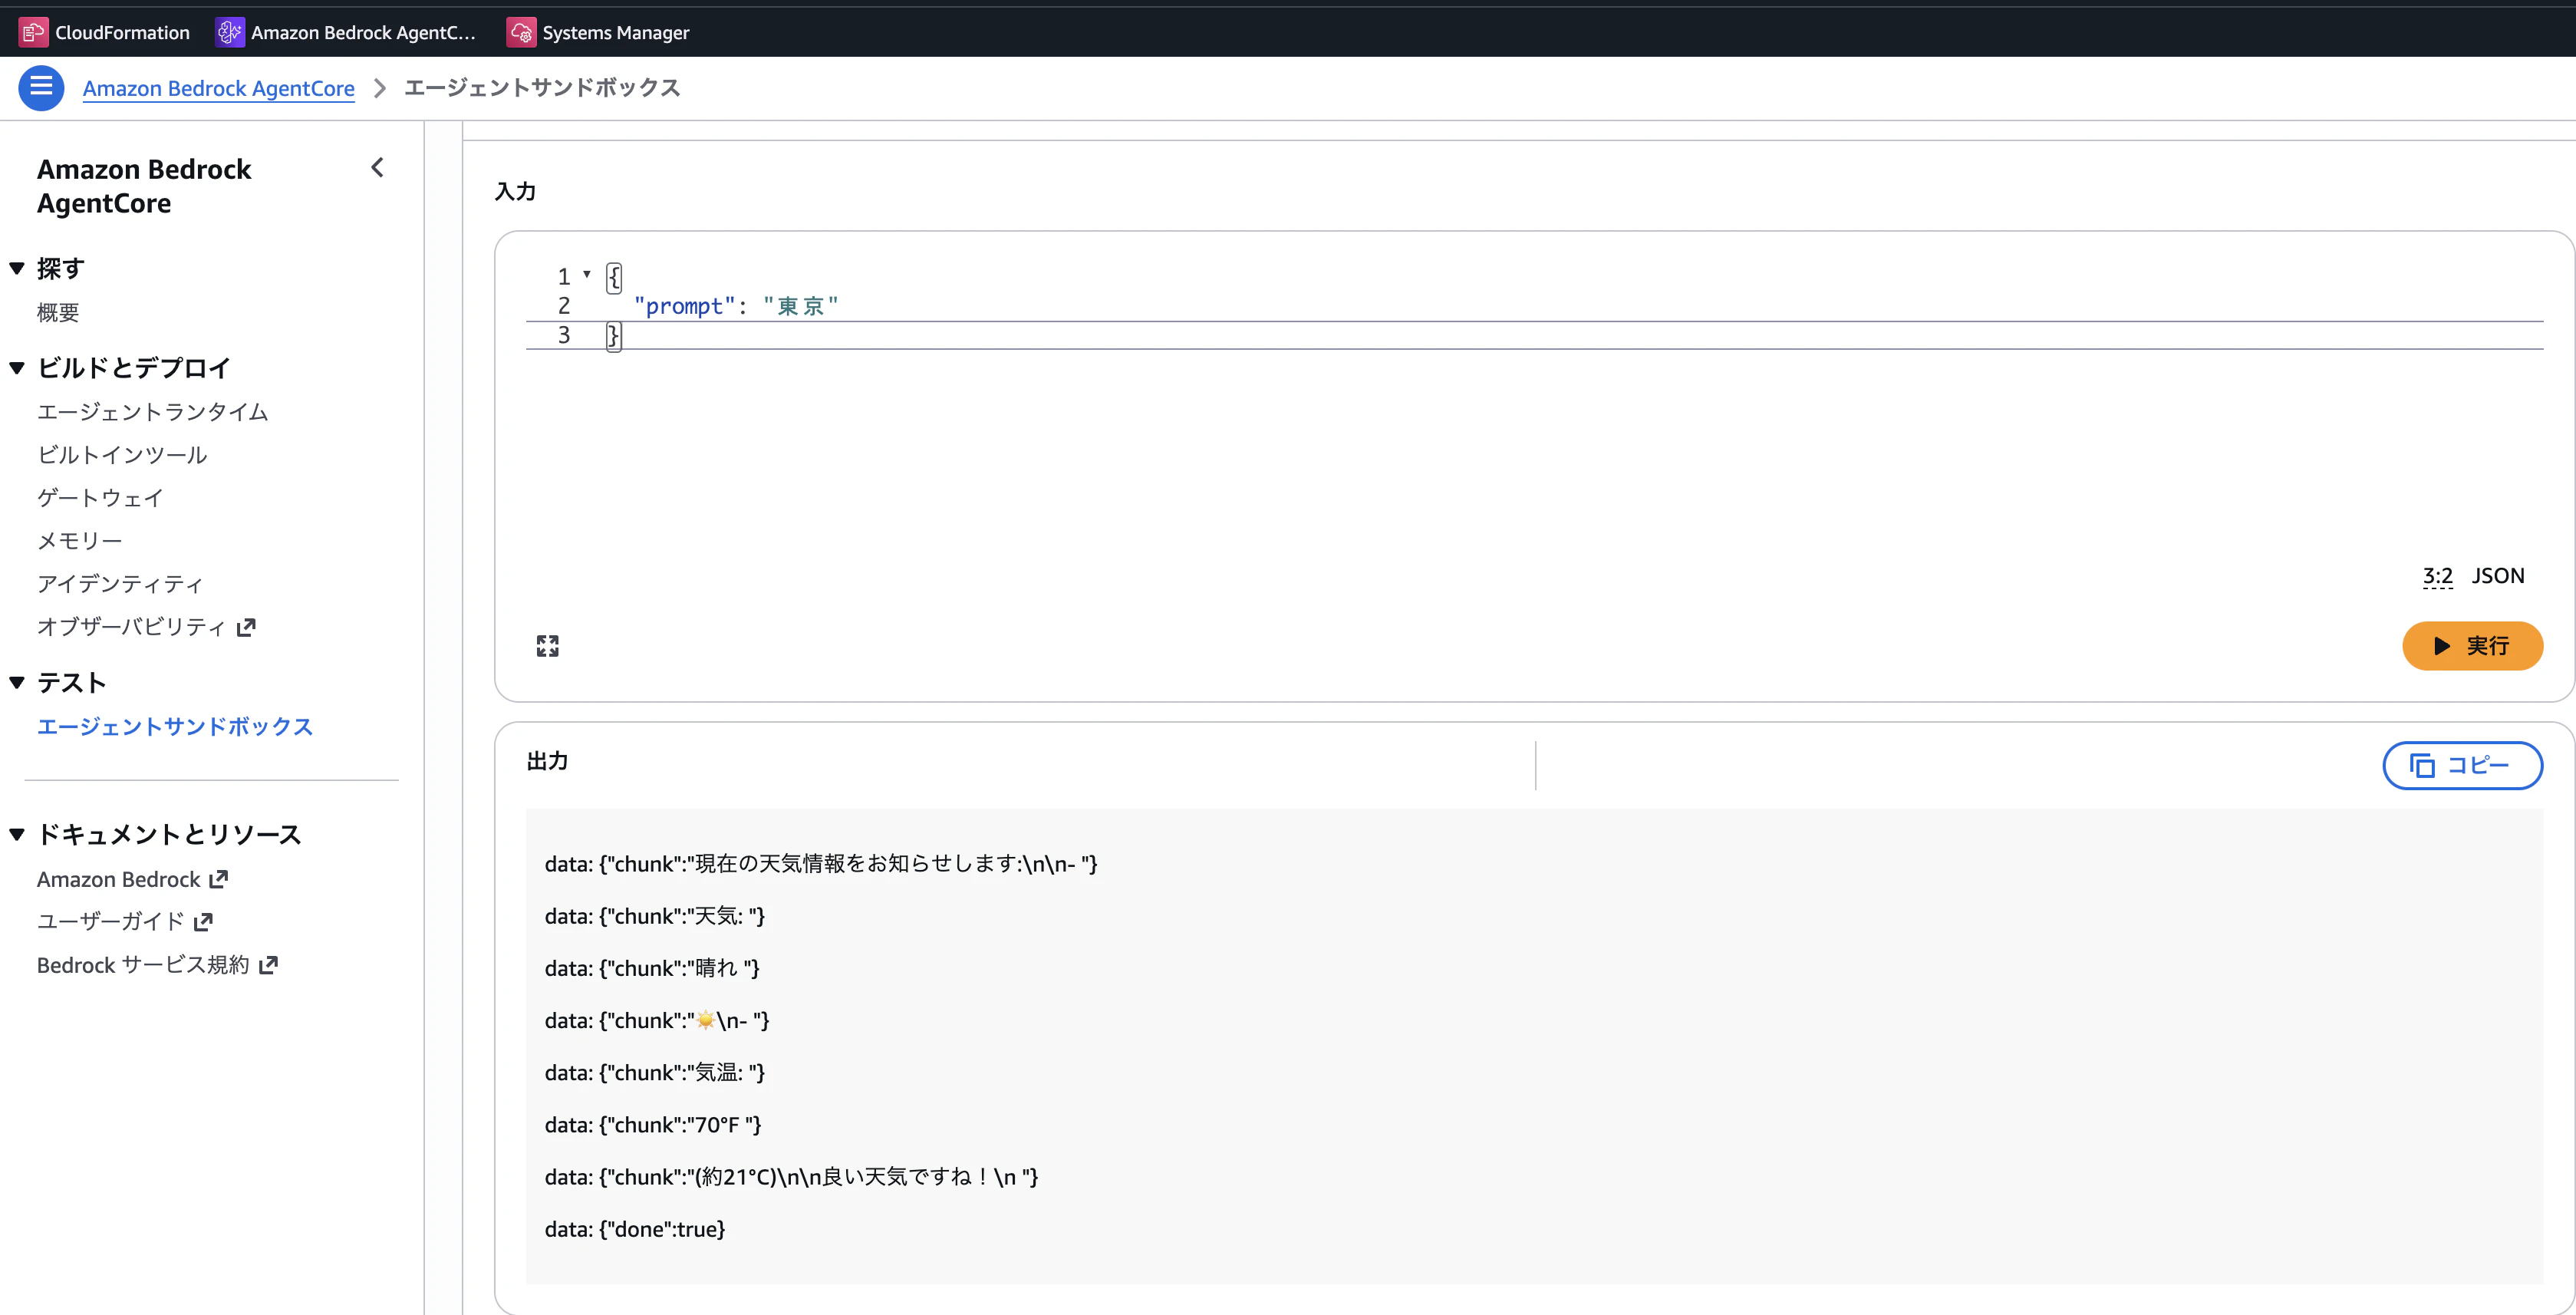This screenshot has width=2576, height=1315.
Task: Click the Amazon Bedrock AgentCore shortcut icon
Action: click(x=229, y=32)
